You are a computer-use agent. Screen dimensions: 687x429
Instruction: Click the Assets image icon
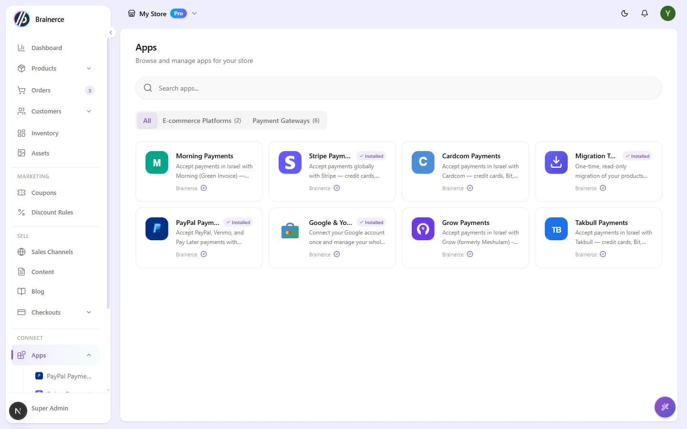pyautogui.click(x=21, y=153)
